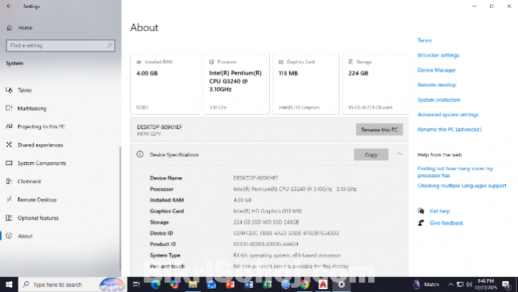Open the Device Manager link
Screen dimensions: 518x292
tap(436, 70)
